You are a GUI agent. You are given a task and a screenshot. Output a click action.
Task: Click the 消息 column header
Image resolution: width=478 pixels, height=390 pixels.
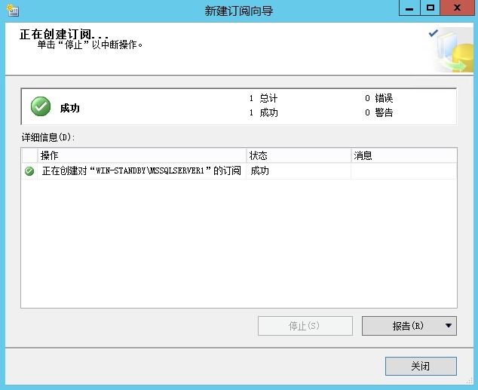[403, 155]
